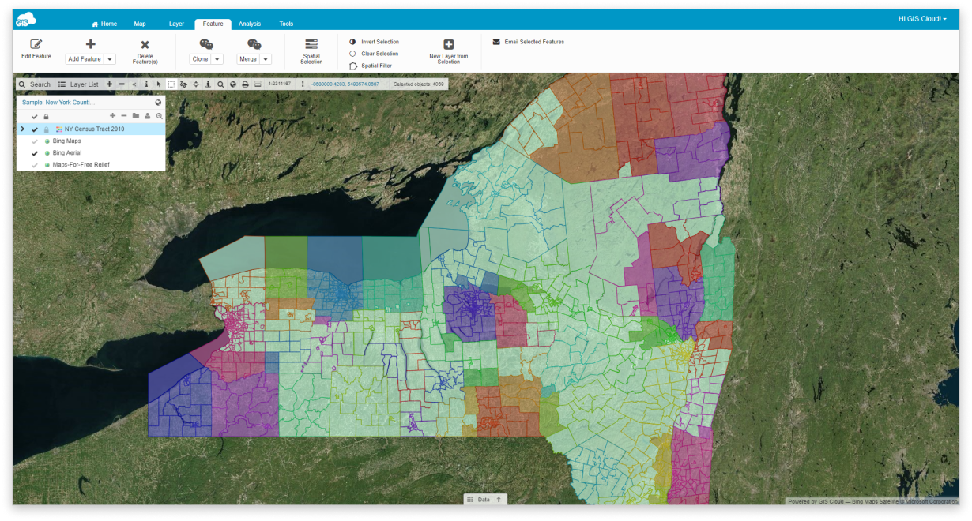Switch to the Tools tab
Image resolution: width=972 pixels, height=521 pixels.
pyautogui.click(x=286, y=24)
